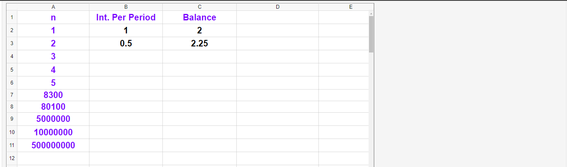Click the "Balance" header cell
The width and height of the screenshot is (567, 167).
coord(199,17)
